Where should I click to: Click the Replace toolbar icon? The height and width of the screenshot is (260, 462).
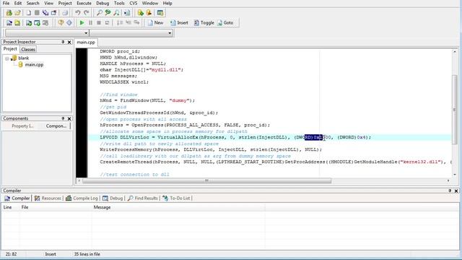[108, 13]
